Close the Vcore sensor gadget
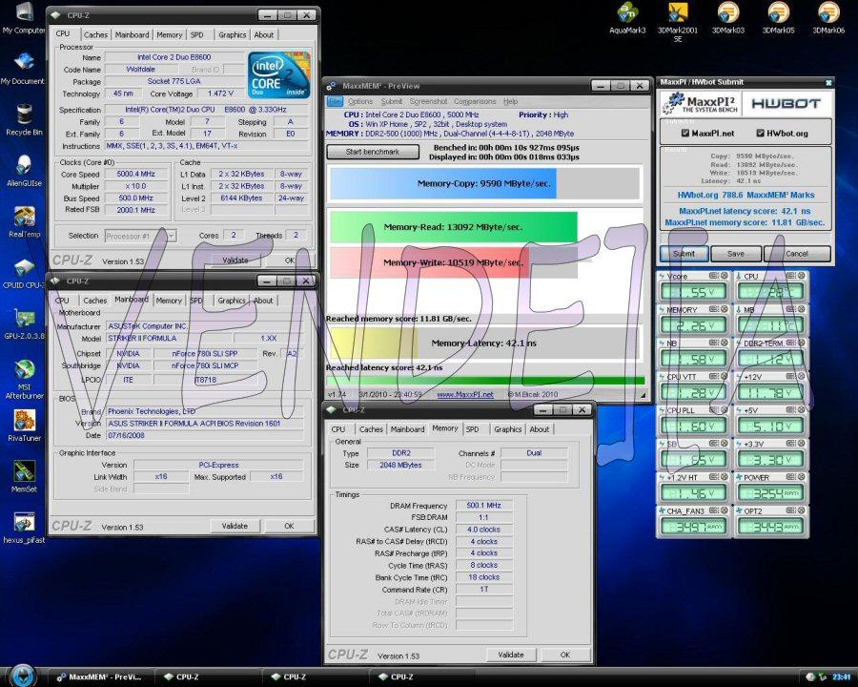The height and width of the screenshot is (687, 858). 724,276
